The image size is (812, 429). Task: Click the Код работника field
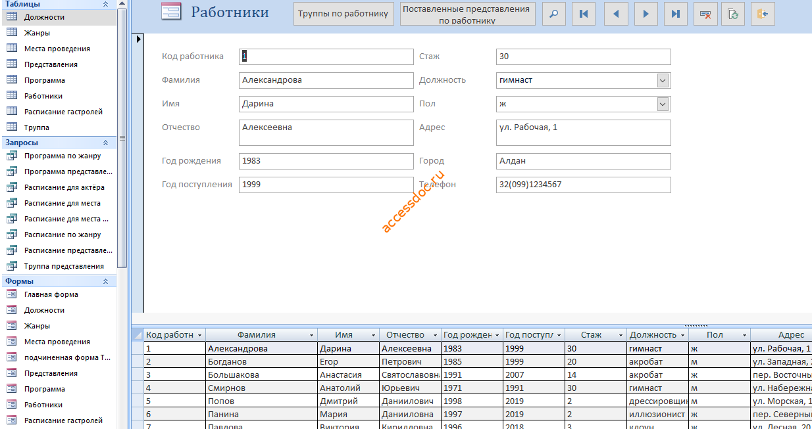click(x=326, y=56)
